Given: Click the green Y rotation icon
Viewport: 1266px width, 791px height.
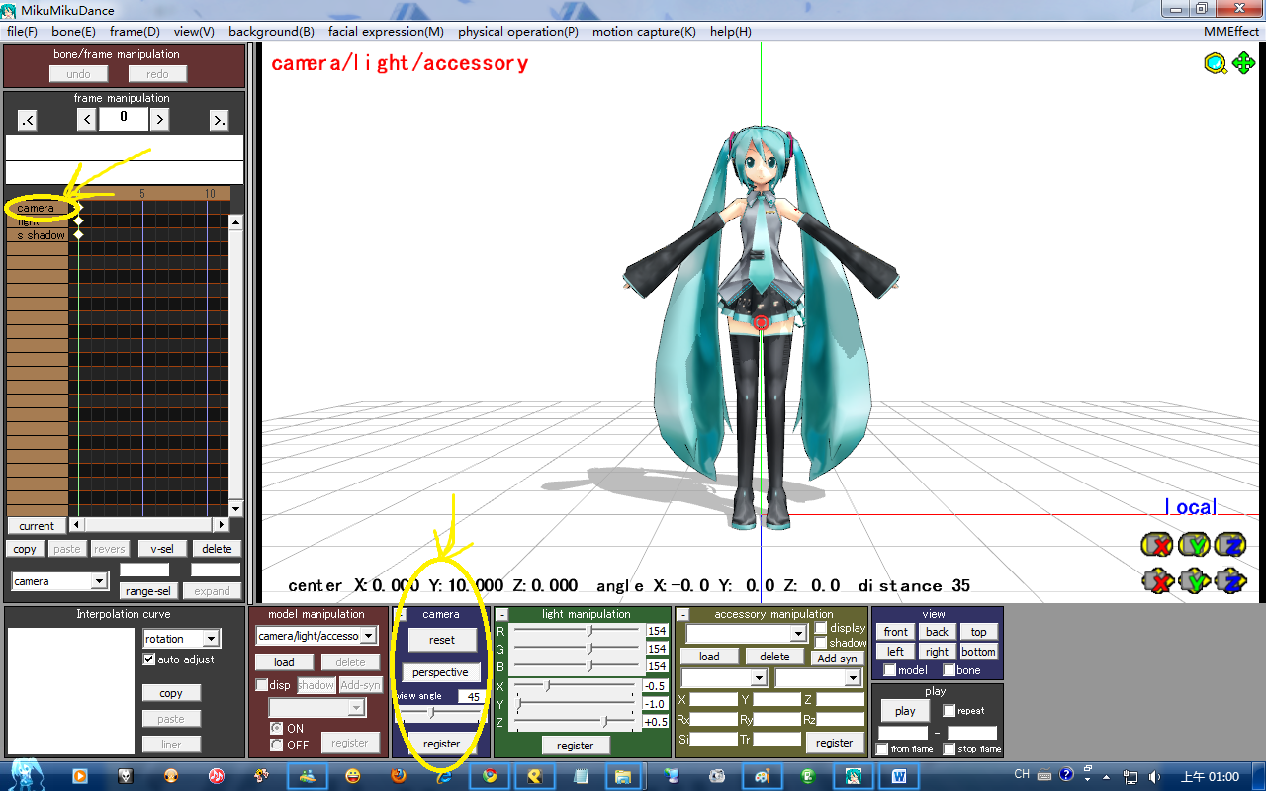Looking at the screenshot, I should pos(1194,545).
